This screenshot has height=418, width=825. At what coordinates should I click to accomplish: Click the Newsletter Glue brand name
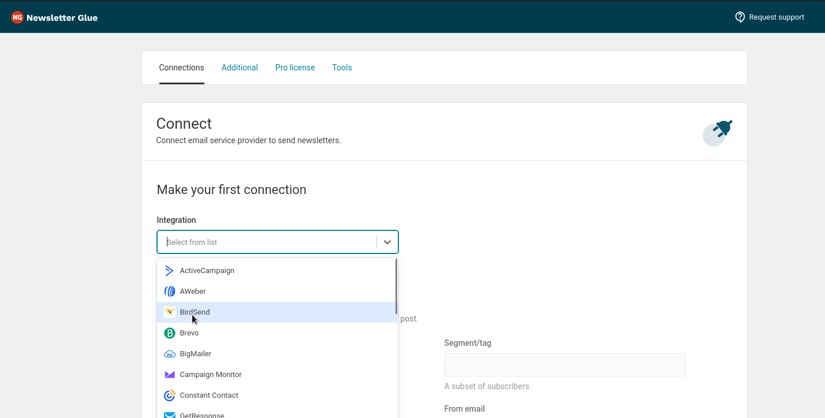(62, 18)
